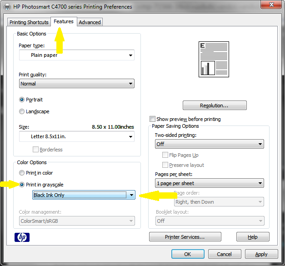This screenshot has width=285, height=266.
Task: Open the Paper type dropdown
Action: click(x=77, y=55)
